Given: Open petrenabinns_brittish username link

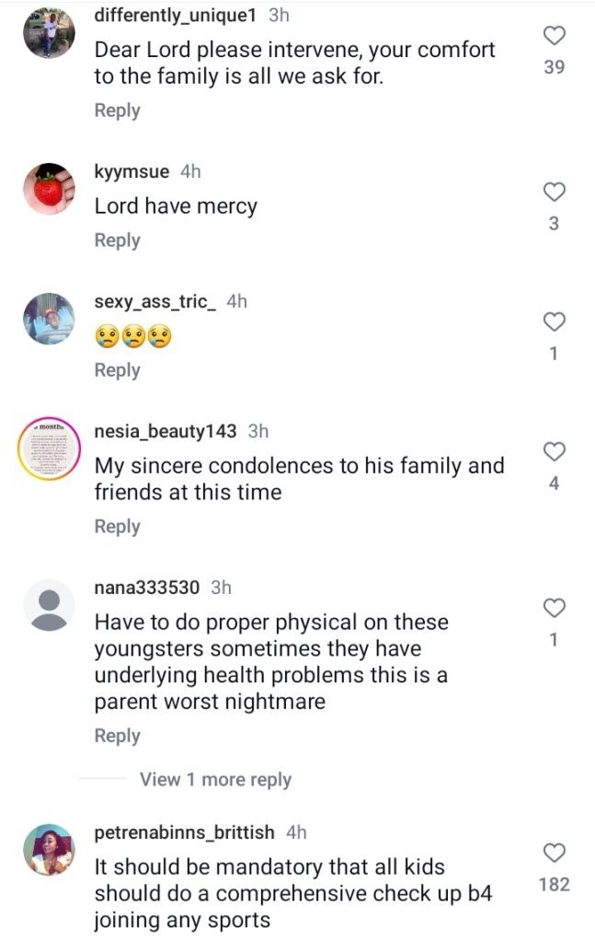Looking at the screenshot, I should (184, 832).
